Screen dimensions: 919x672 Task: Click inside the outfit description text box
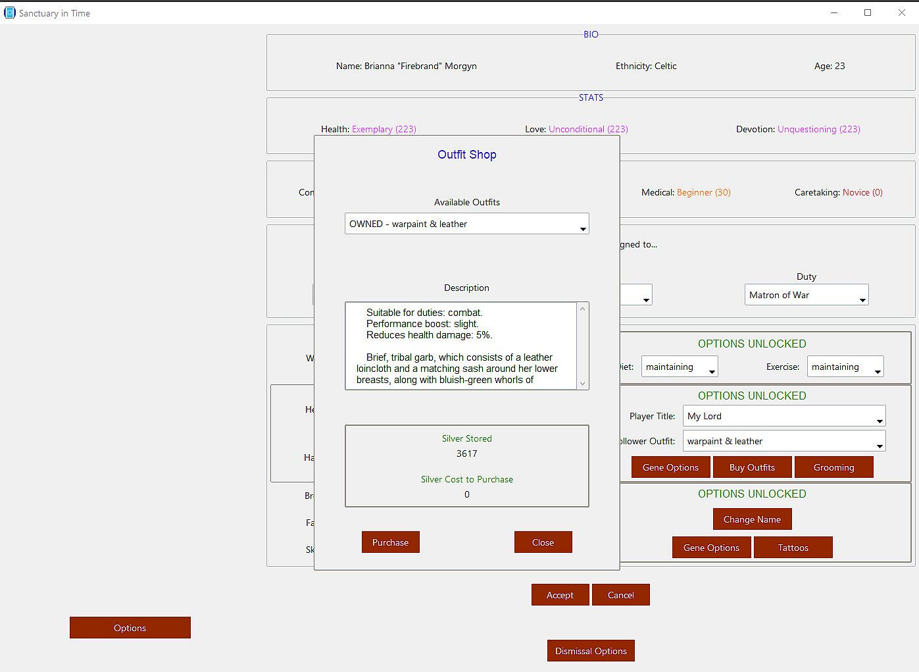(460, 346)
